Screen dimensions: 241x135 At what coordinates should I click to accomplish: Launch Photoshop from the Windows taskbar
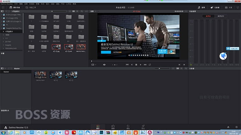pyautogui.click(x=101, y=132)
